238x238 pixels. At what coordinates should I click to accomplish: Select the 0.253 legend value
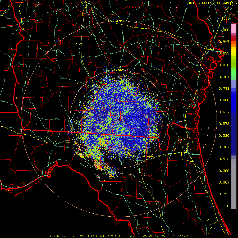click(224, 194)
